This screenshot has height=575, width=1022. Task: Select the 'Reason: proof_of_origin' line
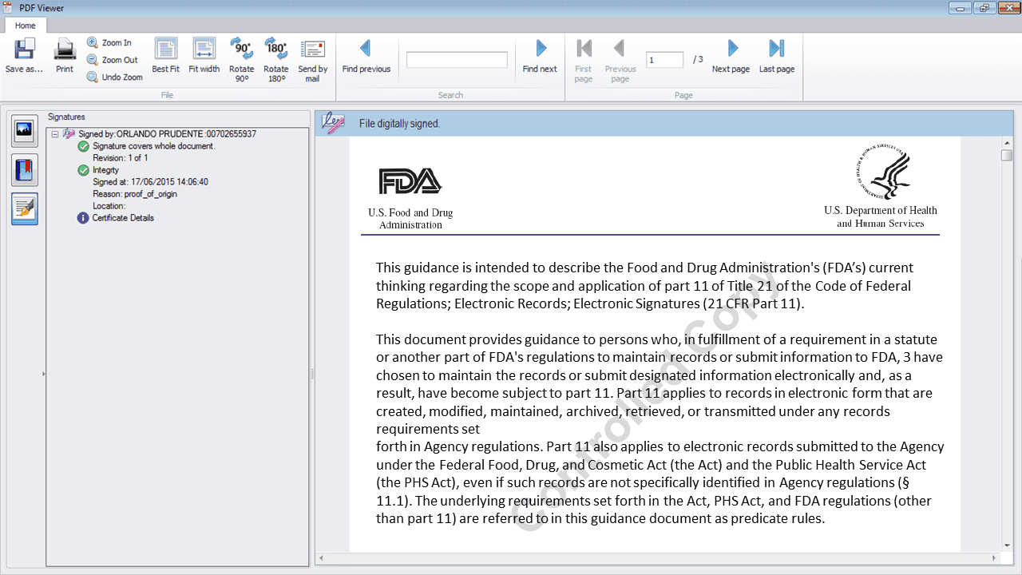[x=135, y=194]
